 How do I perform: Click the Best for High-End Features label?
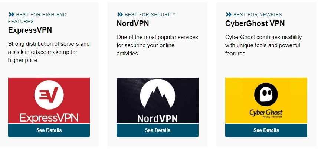coord(37,18)
